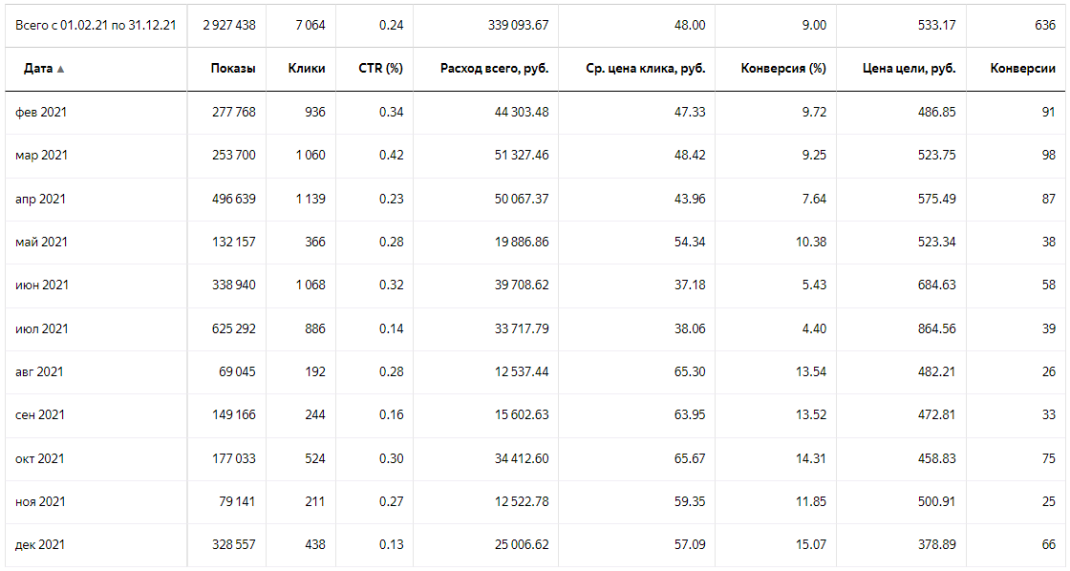The height and width of the screenshot is (571, 1070).
Task: Sort table by Показы column header
Action: click(233, 69)
